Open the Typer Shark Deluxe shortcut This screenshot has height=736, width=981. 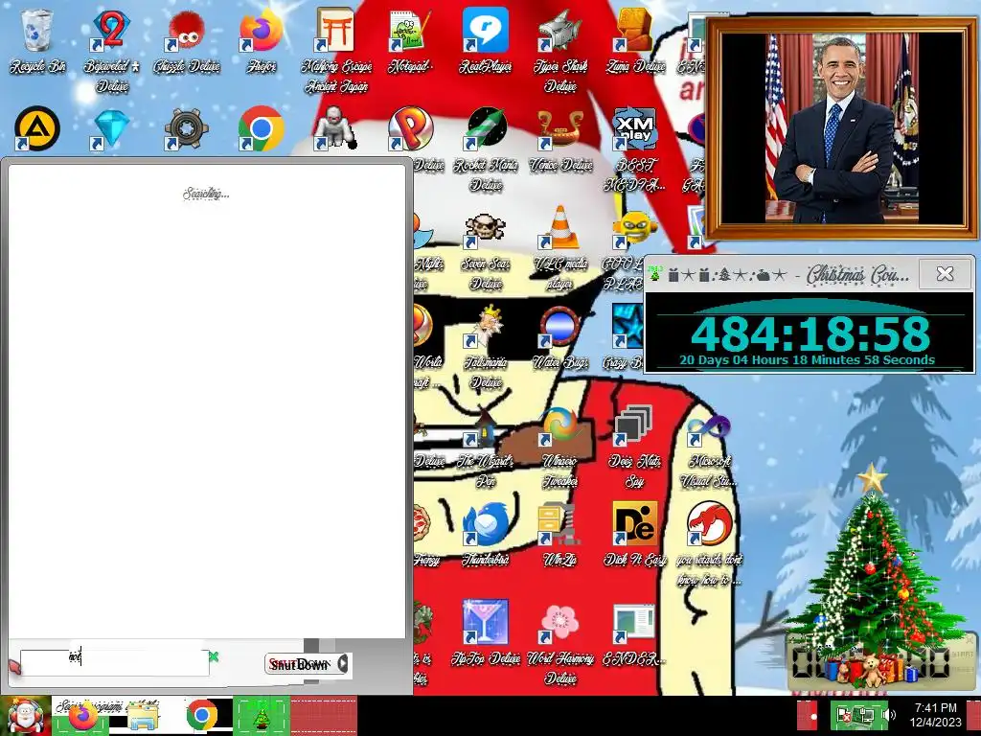coord(560,49)
